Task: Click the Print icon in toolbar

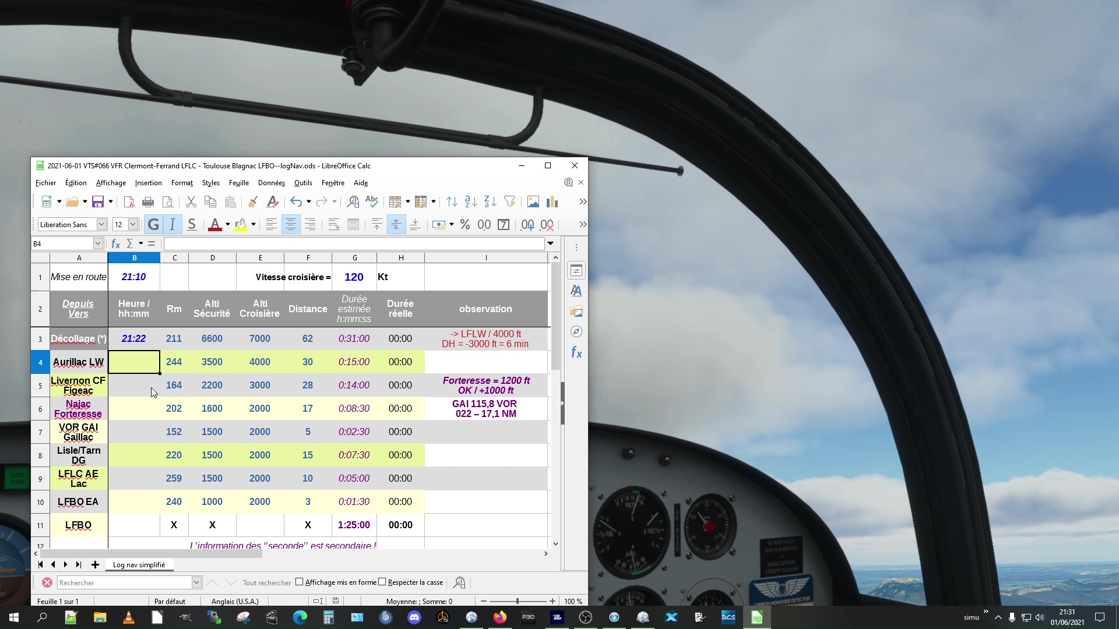Action: click(x=148, y=202)
